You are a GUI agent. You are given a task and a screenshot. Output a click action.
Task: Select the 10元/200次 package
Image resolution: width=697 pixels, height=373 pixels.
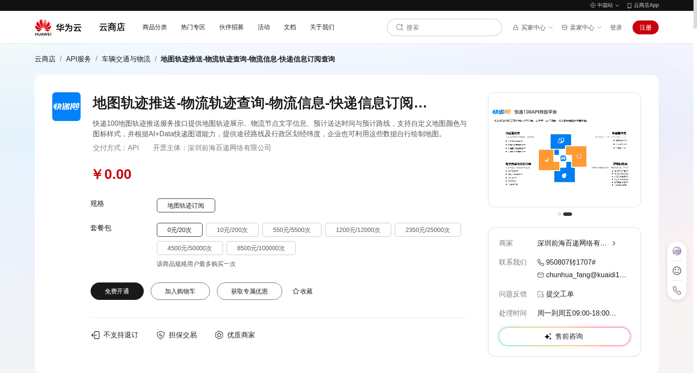click(x=232, y=230)
